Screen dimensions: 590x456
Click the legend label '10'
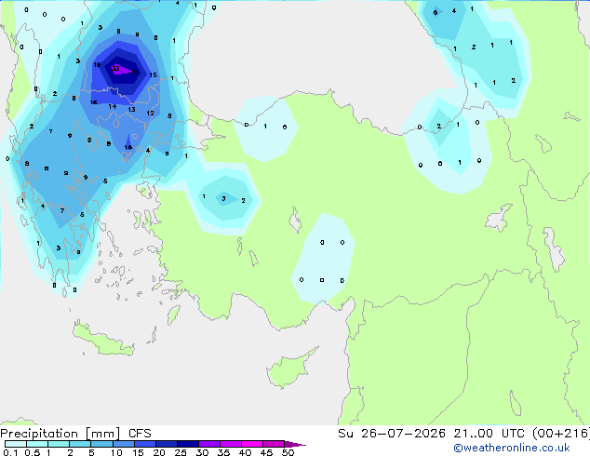pos(116,452)
